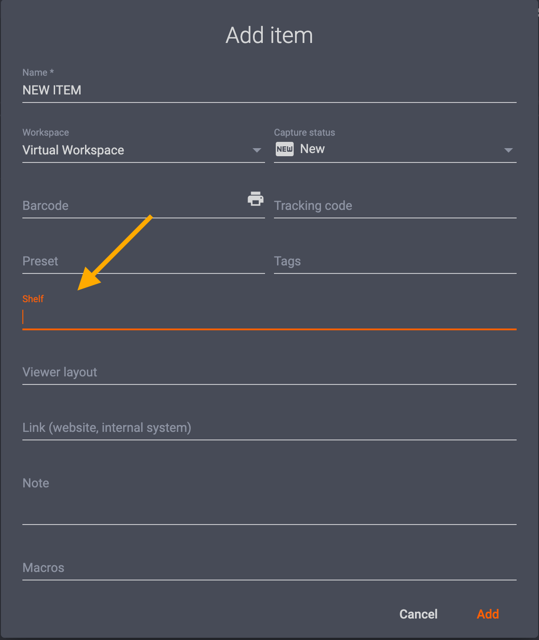
Task: Click the NEW capture status badge icon
Action: click(285, 149)
